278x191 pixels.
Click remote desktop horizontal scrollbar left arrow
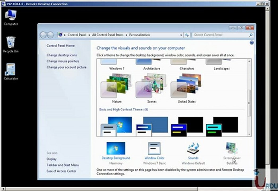coord(3,189)
